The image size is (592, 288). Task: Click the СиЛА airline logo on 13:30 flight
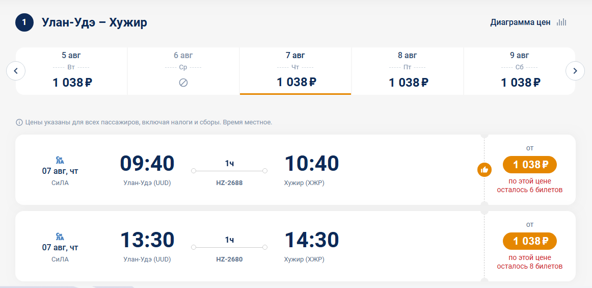click(60, 236)
